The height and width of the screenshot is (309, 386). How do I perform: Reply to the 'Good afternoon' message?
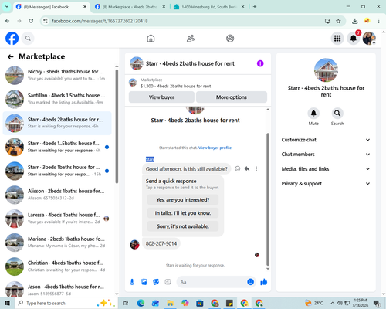pos(247,168)
